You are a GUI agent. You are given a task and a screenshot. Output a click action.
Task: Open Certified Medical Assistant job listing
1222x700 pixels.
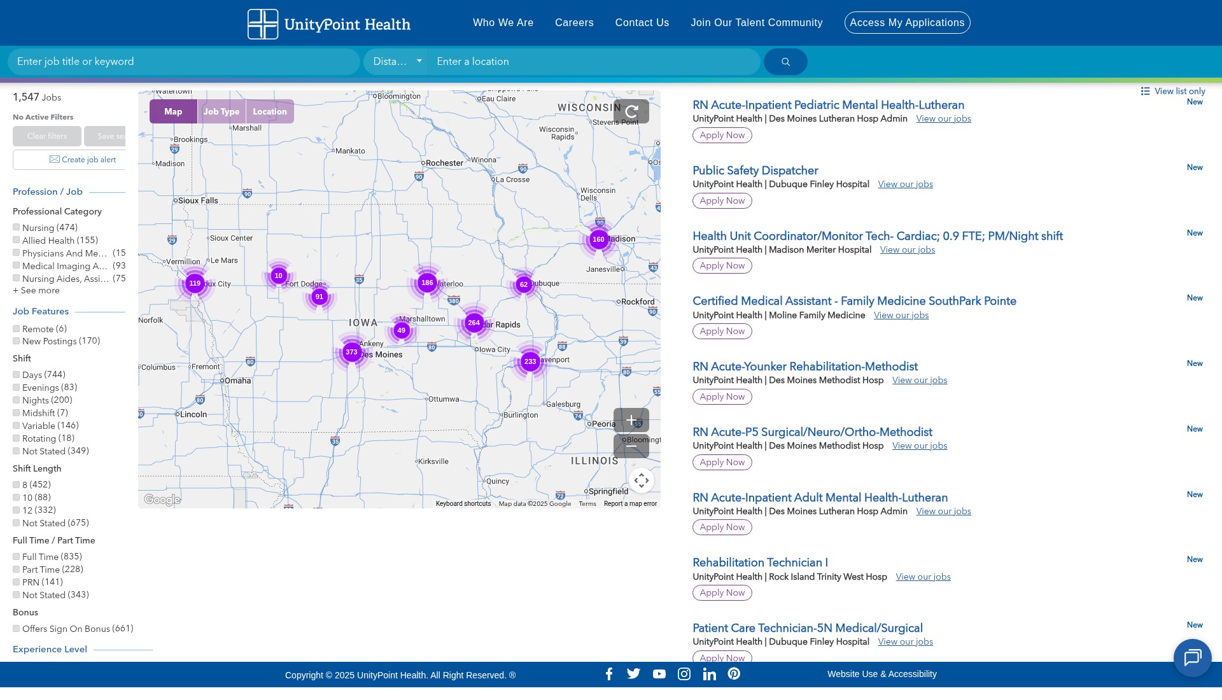tap(854, 301)
